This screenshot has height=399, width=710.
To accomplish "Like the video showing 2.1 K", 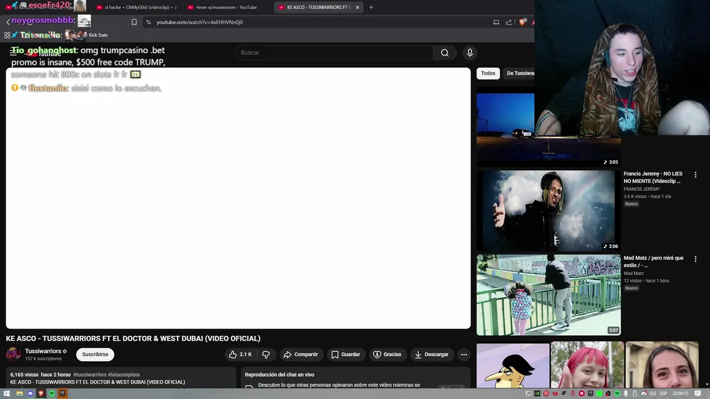I will click(x=240, y=354).
